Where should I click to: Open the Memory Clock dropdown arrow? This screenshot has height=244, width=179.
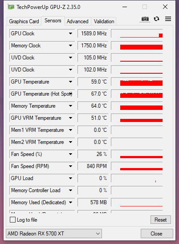pos(70,46)
